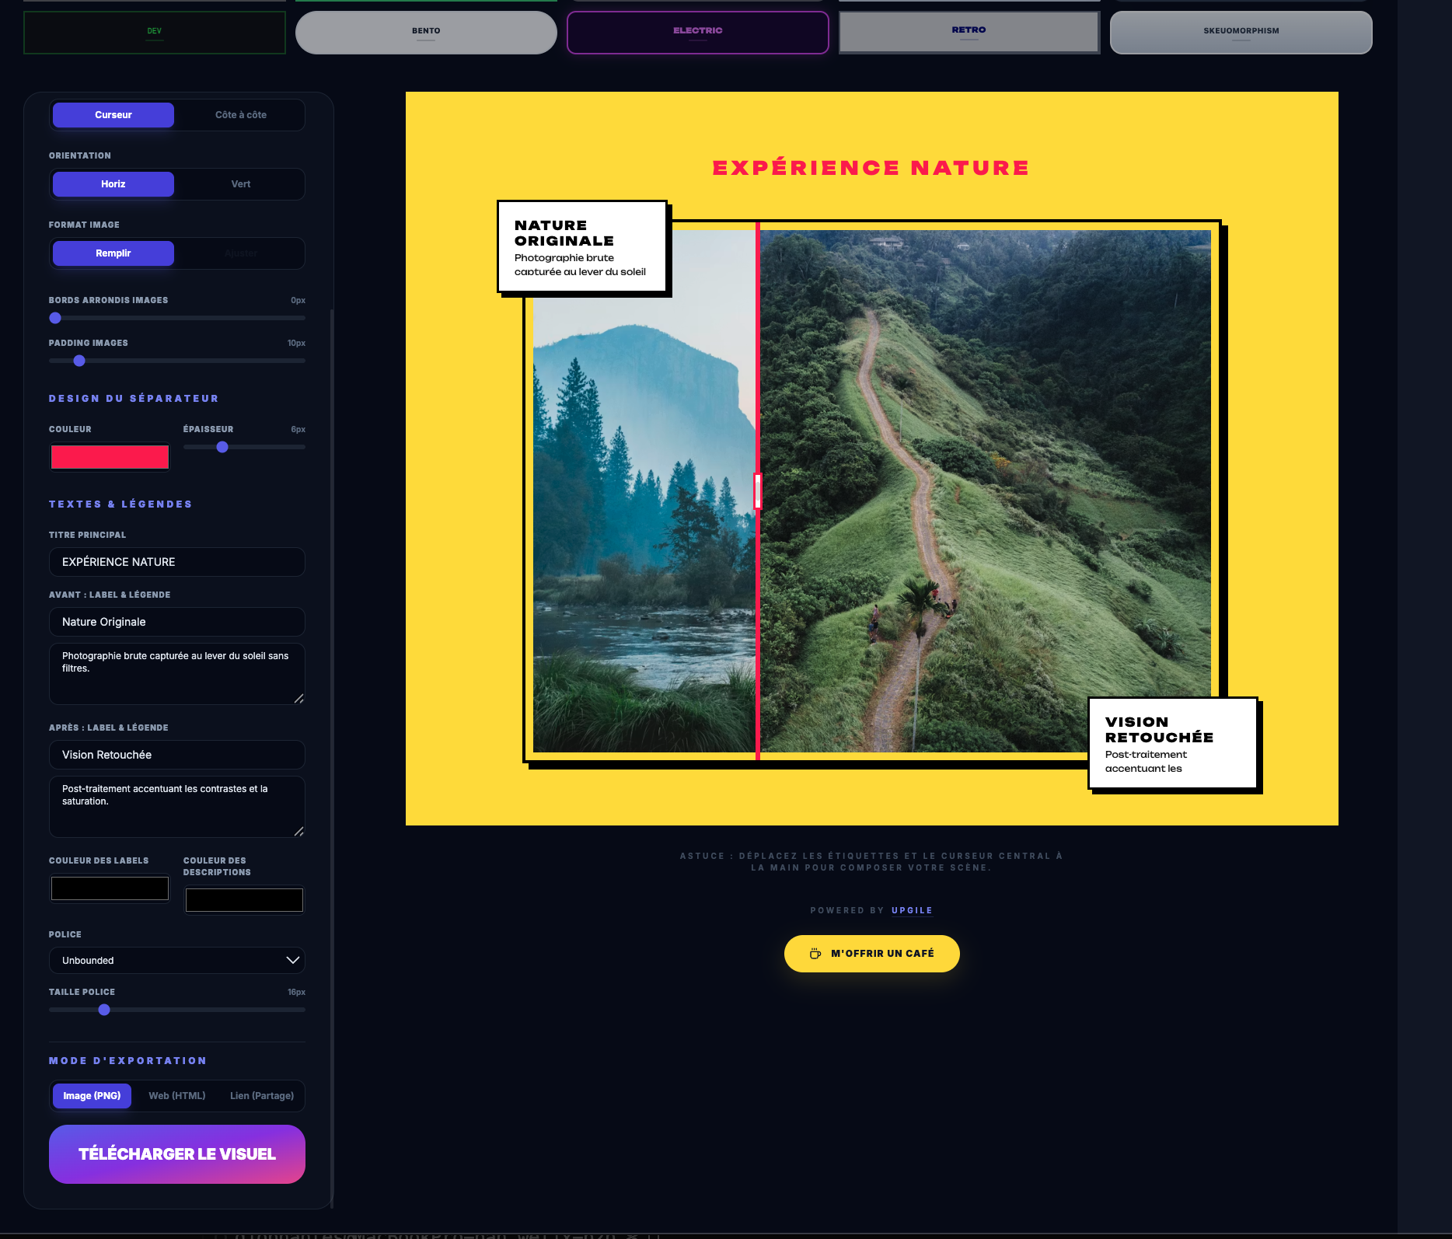The image size is (1452, 1239).
Task: Open the UPGILE link
Action: [x=911, y=910]
